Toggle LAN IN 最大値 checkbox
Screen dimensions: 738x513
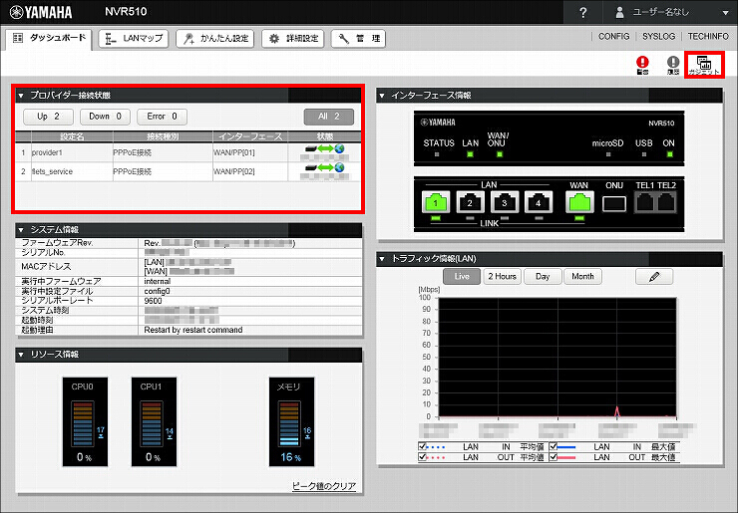[553, 446]
